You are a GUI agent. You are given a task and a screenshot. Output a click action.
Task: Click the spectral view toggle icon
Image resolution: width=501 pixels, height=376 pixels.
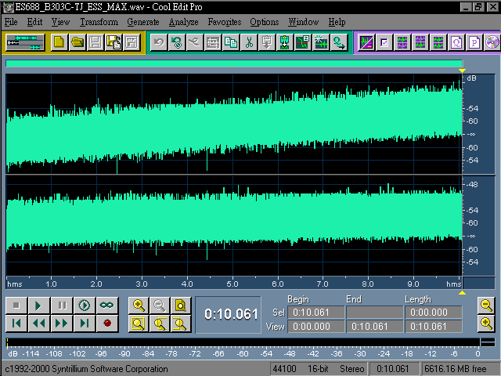coord(366,42)
